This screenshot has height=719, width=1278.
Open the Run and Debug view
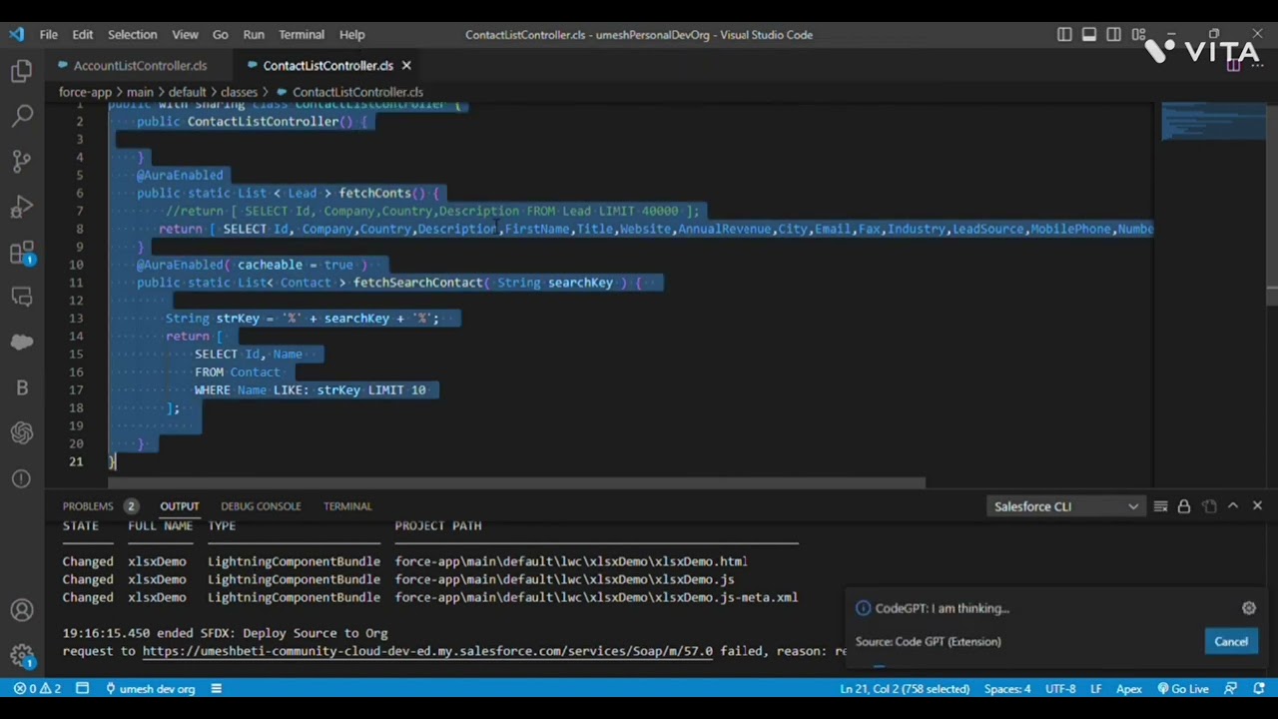pos(22,207)
